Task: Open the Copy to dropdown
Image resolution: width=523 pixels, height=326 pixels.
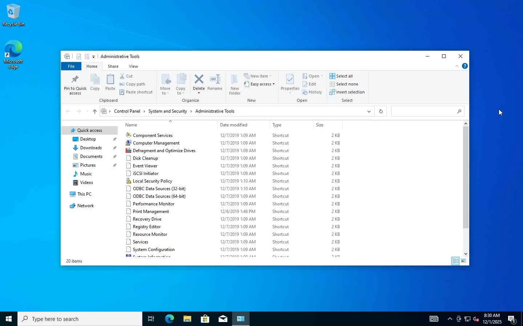Action: [181, 91]
